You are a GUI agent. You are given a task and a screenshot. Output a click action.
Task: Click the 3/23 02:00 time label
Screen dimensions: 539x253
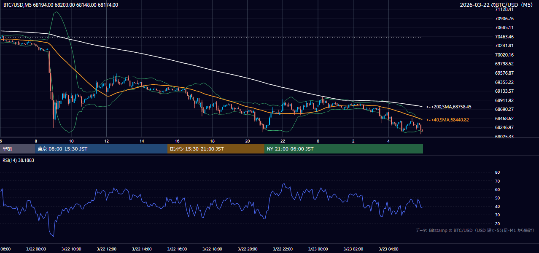coord(353,249)
